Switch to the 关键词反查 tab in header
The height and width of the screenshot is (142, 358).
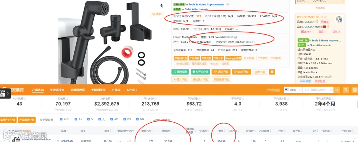click(x=57, y=90)
